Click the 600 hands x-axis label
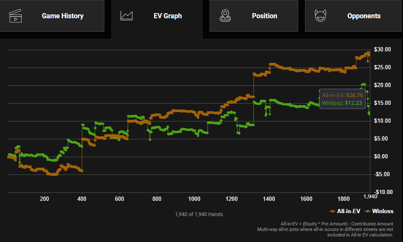This screenshot has height=242, width=403. [x=120, y=199]
